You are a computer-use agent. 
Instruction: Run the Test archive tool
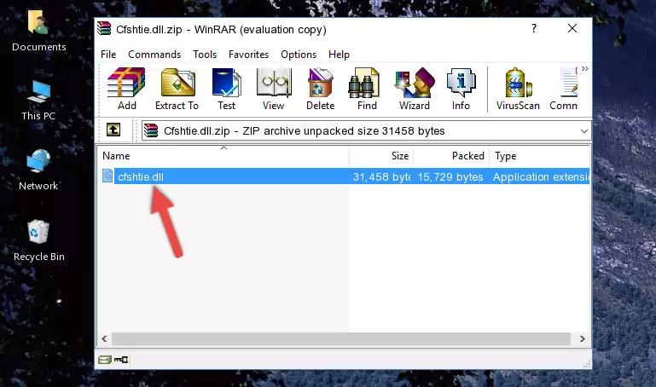tap(226, 89)
